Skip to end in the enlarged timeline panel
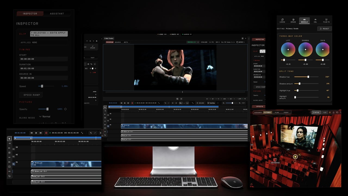The image size is (348, 196). pos(41,133)
